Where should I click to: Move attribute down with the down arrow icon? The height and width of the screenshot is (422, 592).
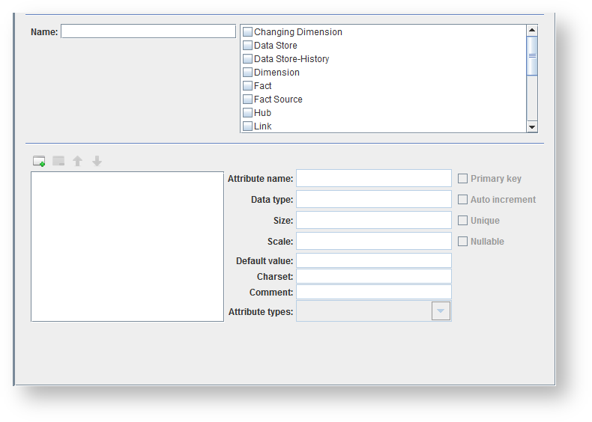click(97, 161)
